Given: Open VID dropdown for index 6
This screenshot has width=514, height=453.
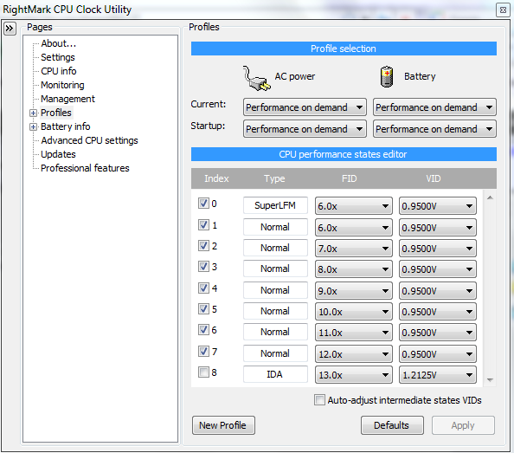Looking at the screenshot, I should (438, 333).
